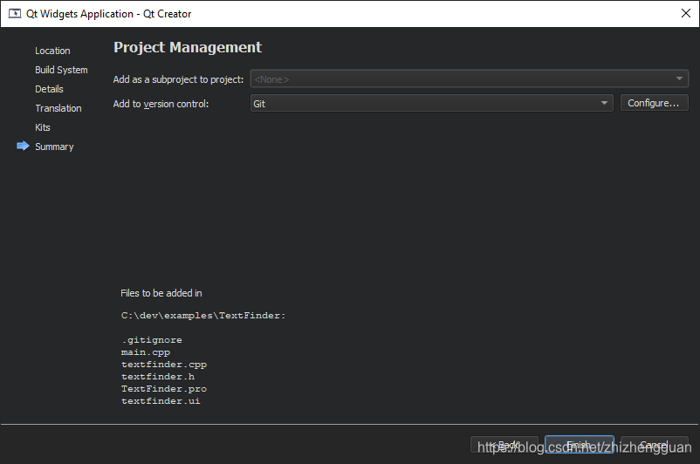
Task: Select the Kits wizard step
Action: (43, 127)
